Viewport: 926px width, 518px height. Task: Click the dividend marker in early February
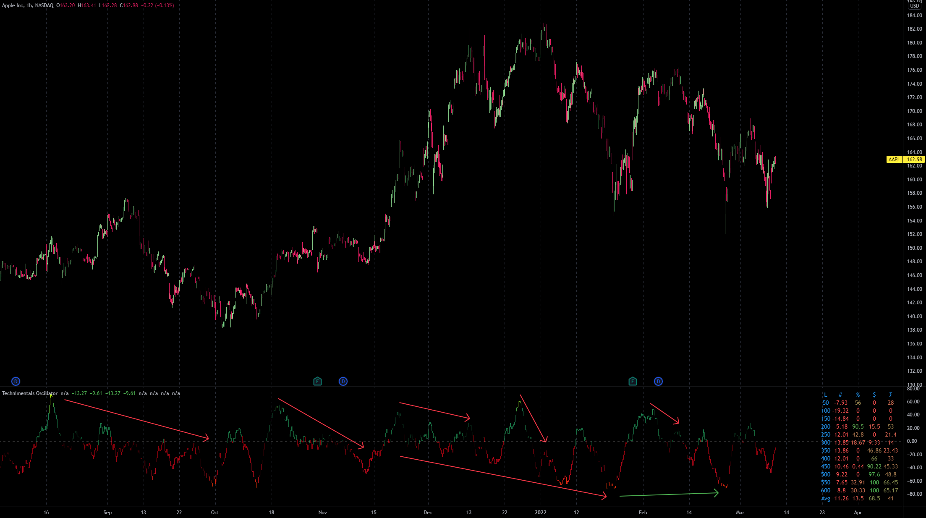coord(658,381)
